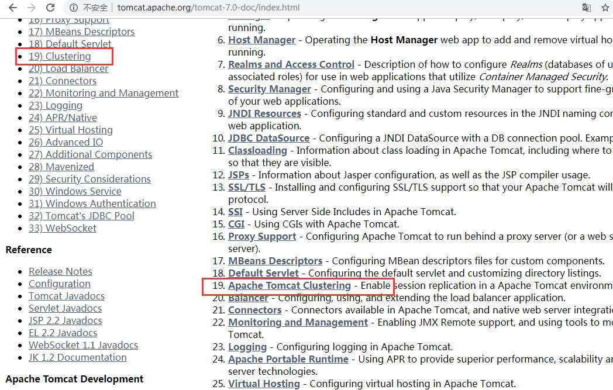Screen dimensions: 613x390
Task: Open sidebar link 19) Clustering
Action: click(60, 56)
